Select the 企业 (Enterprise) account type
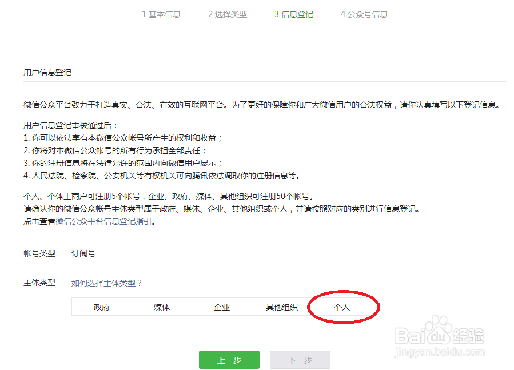 click(x=222, y=307)
